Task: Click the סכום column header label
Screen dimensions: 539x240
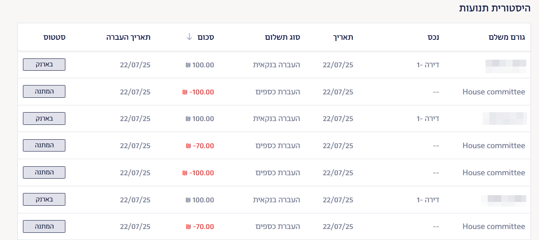Action: tap(206, 37)
